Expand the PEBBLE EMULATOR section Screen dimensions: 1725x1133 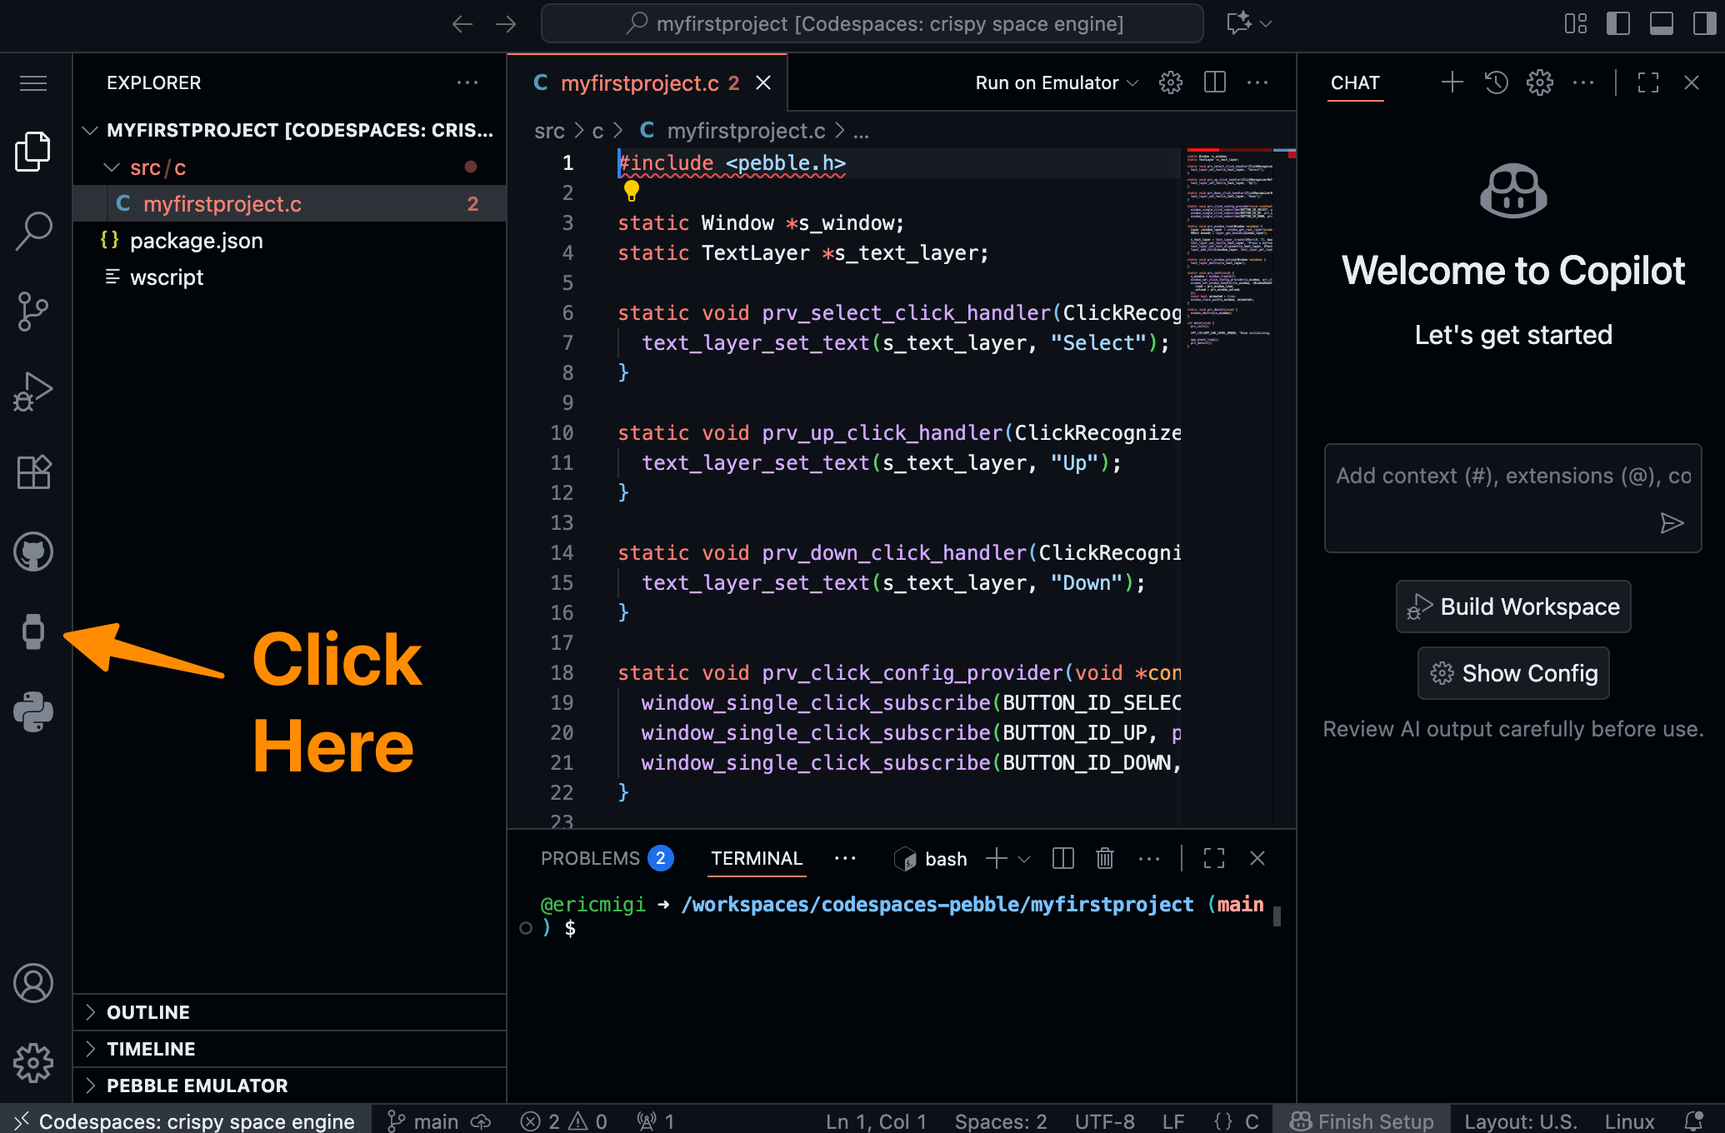tap(197, 1086)
